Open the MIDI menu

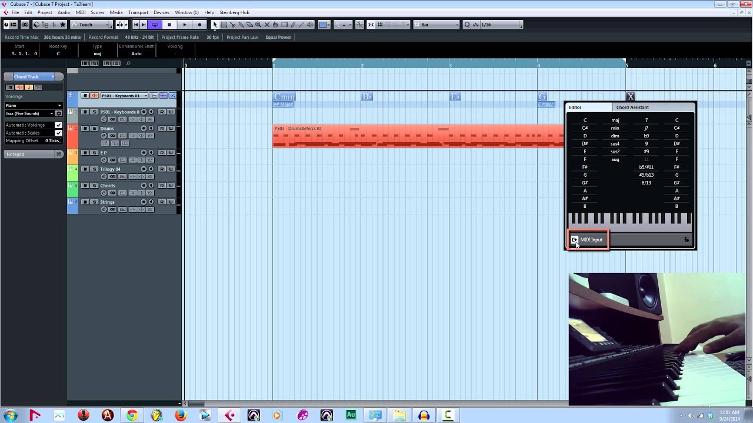(81, 12)
